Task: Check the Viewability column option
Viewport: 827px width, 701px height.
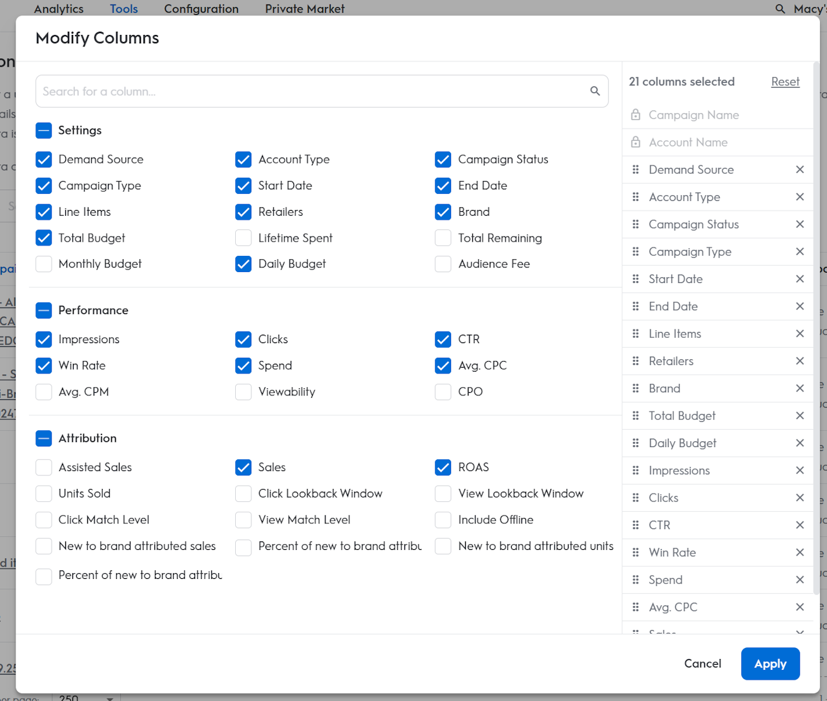Action: pyautogui.click(x=244, y=392)
